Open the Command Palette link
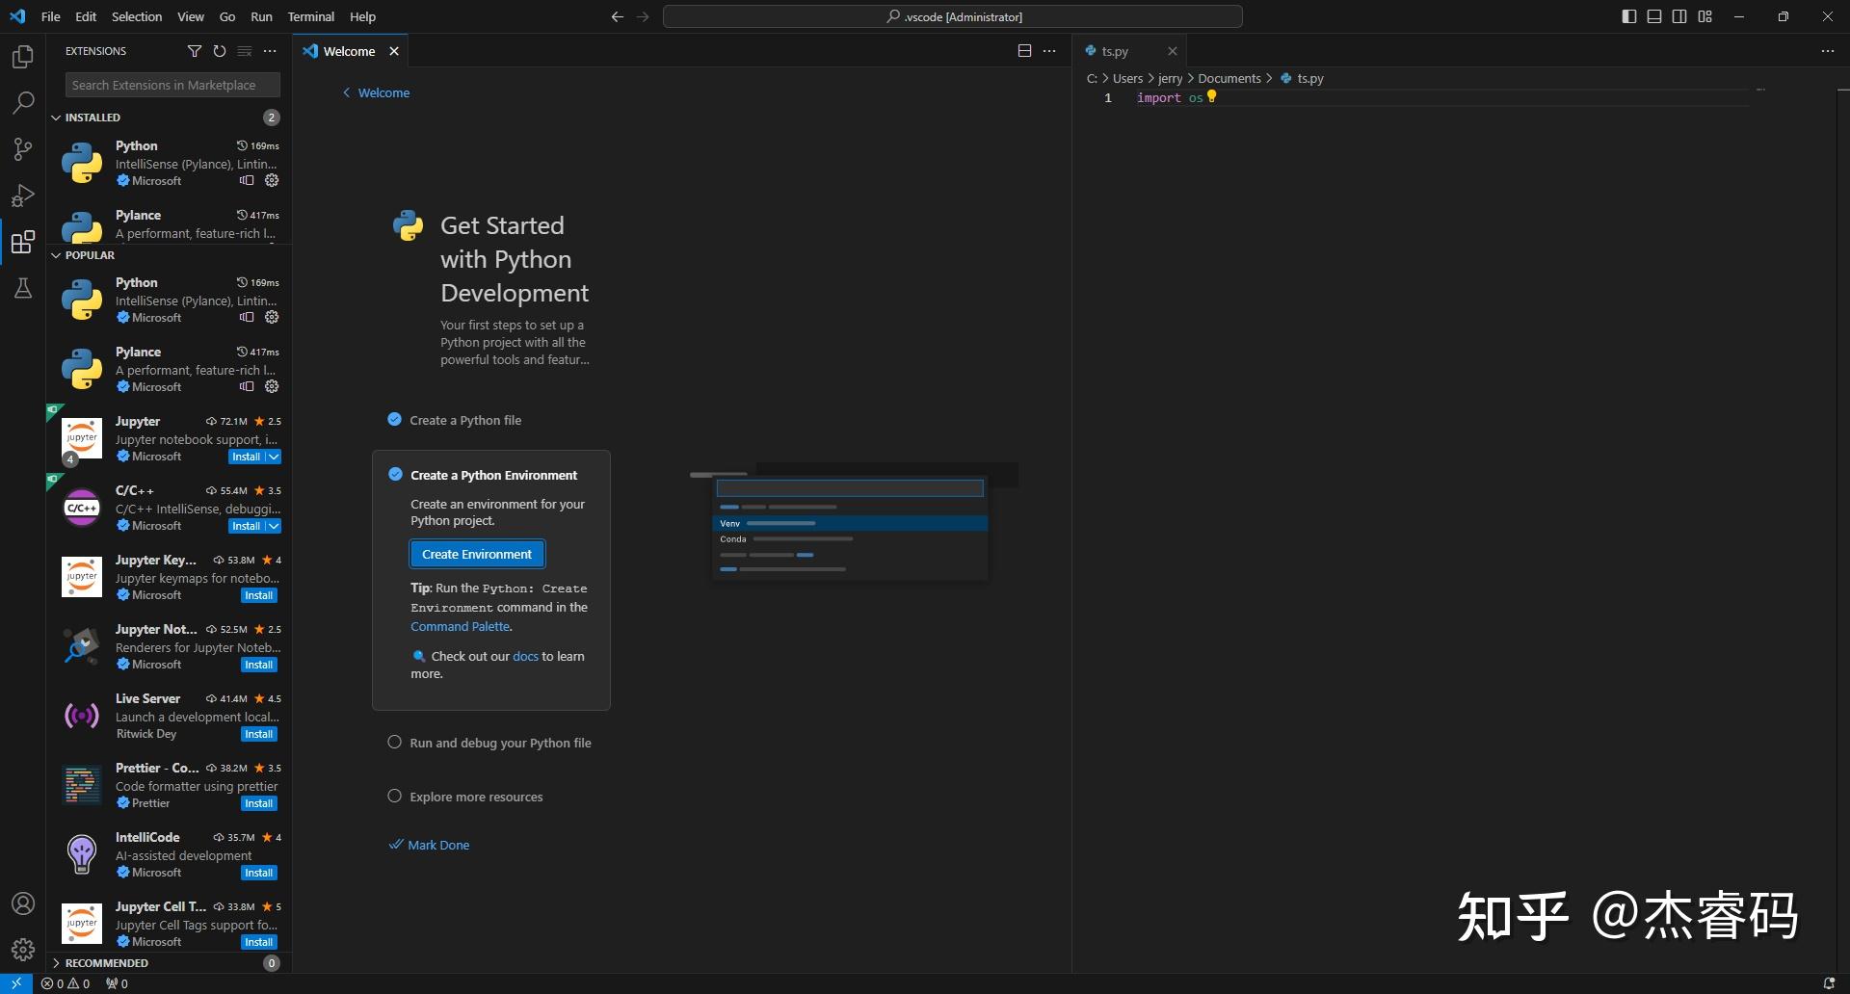 click(461, 626)
